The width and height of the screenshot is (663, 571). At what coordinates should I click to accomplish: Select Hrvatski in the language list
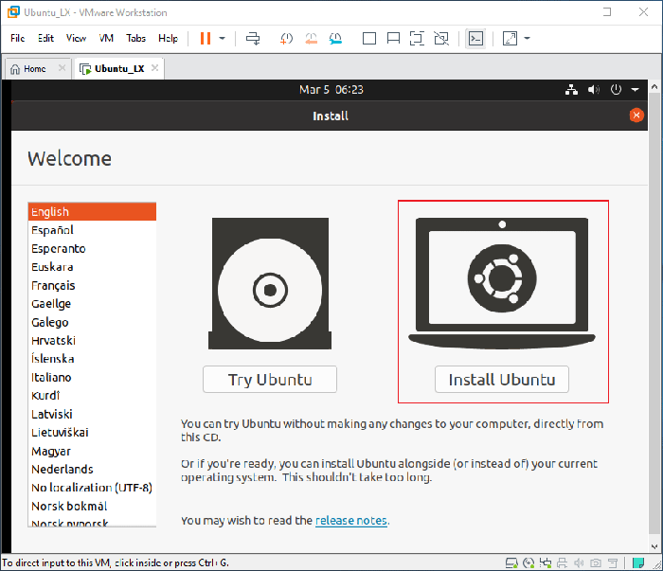92,340
